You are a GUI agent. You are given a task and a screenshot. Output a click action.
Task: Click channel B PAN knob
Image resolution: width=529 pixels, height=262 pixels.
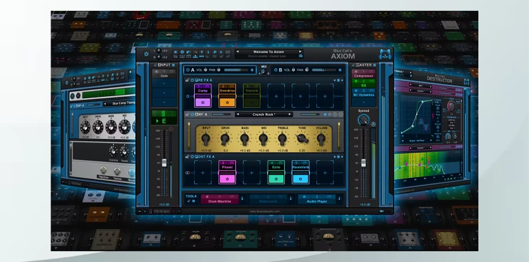click(307, 70)
